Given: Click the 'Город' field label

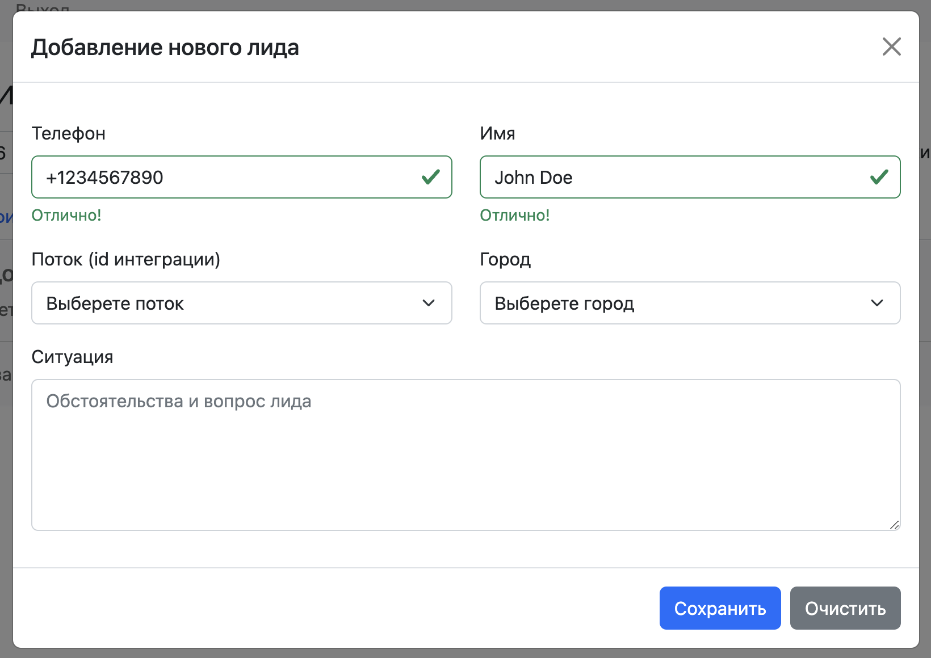Looking at the screenshot, I should (x=505, y=259).
